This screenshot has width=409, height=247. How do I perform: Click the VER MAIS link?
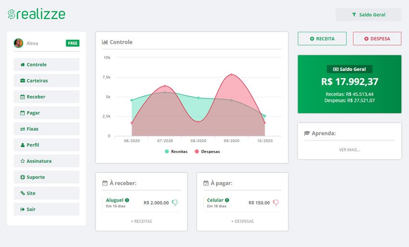[349, 149]
